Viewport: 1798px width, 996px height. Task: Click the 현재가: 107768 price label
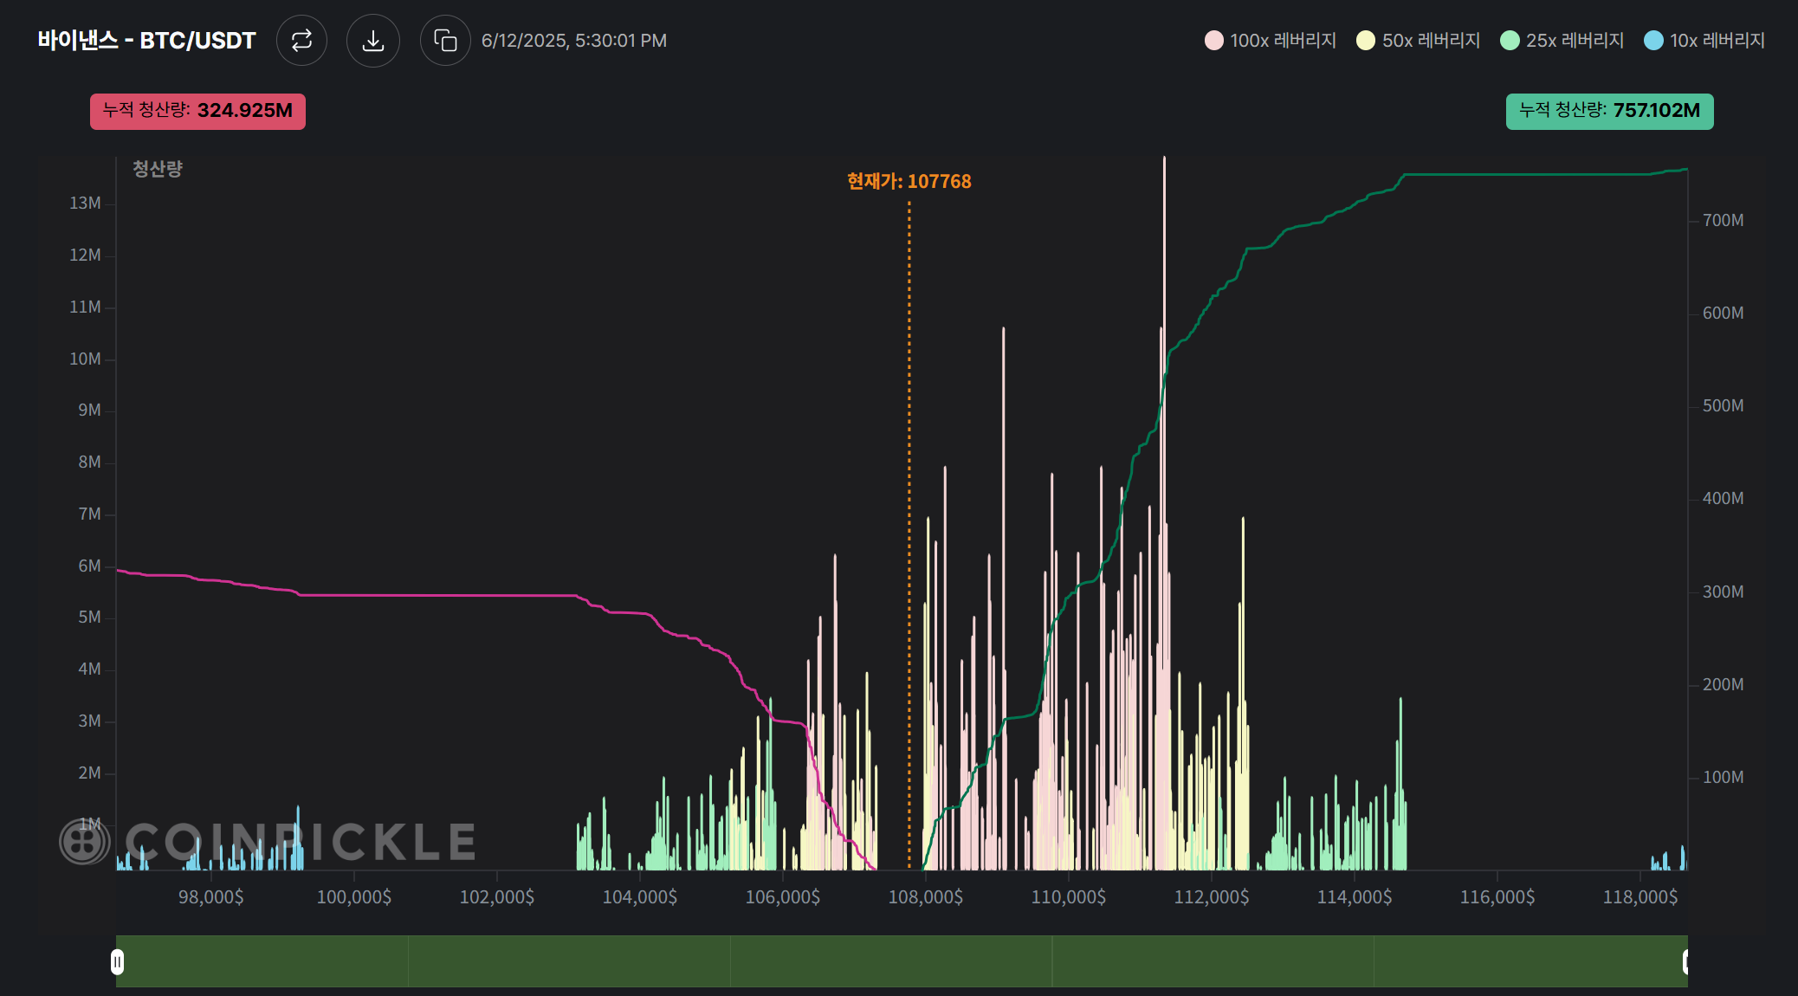click(909, 181)
